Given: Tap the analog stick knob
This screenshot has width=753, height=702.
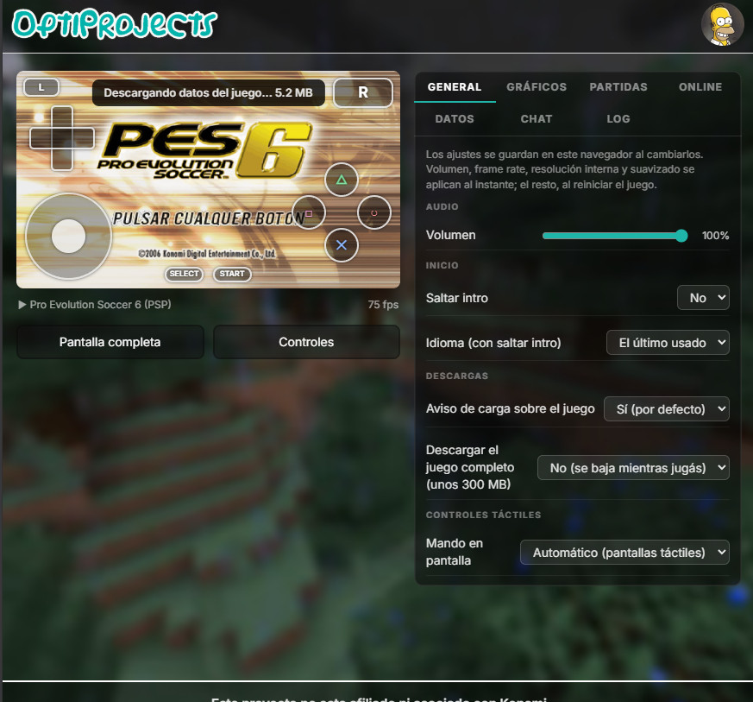Looking at the screenshot, I should click(x=69, y=236).
